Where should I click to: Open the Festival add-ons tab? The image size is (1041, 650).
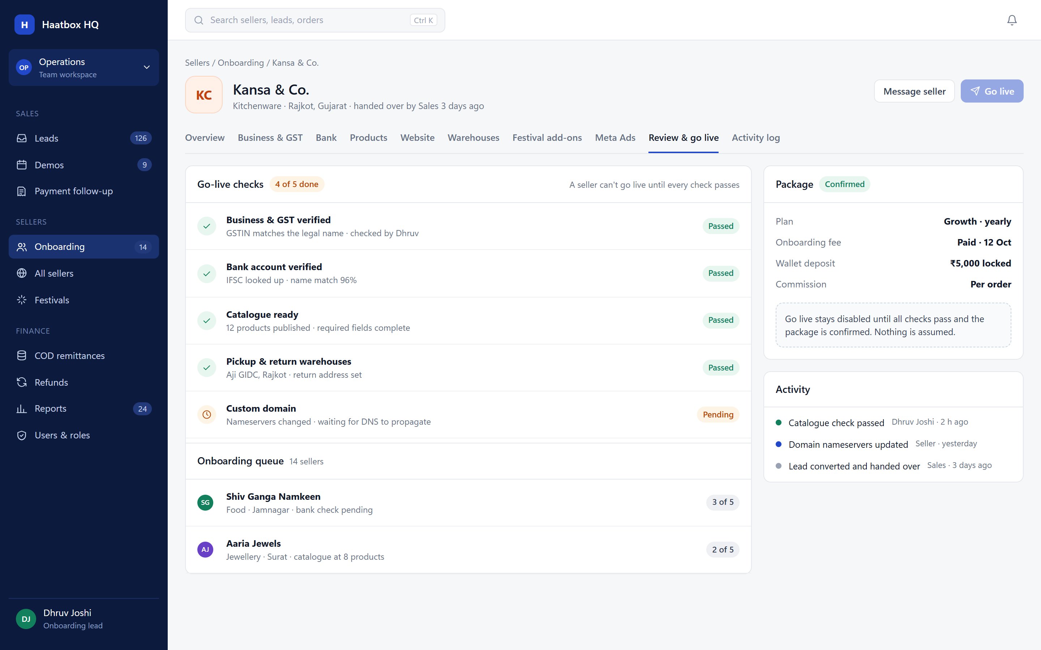[547, 138]
